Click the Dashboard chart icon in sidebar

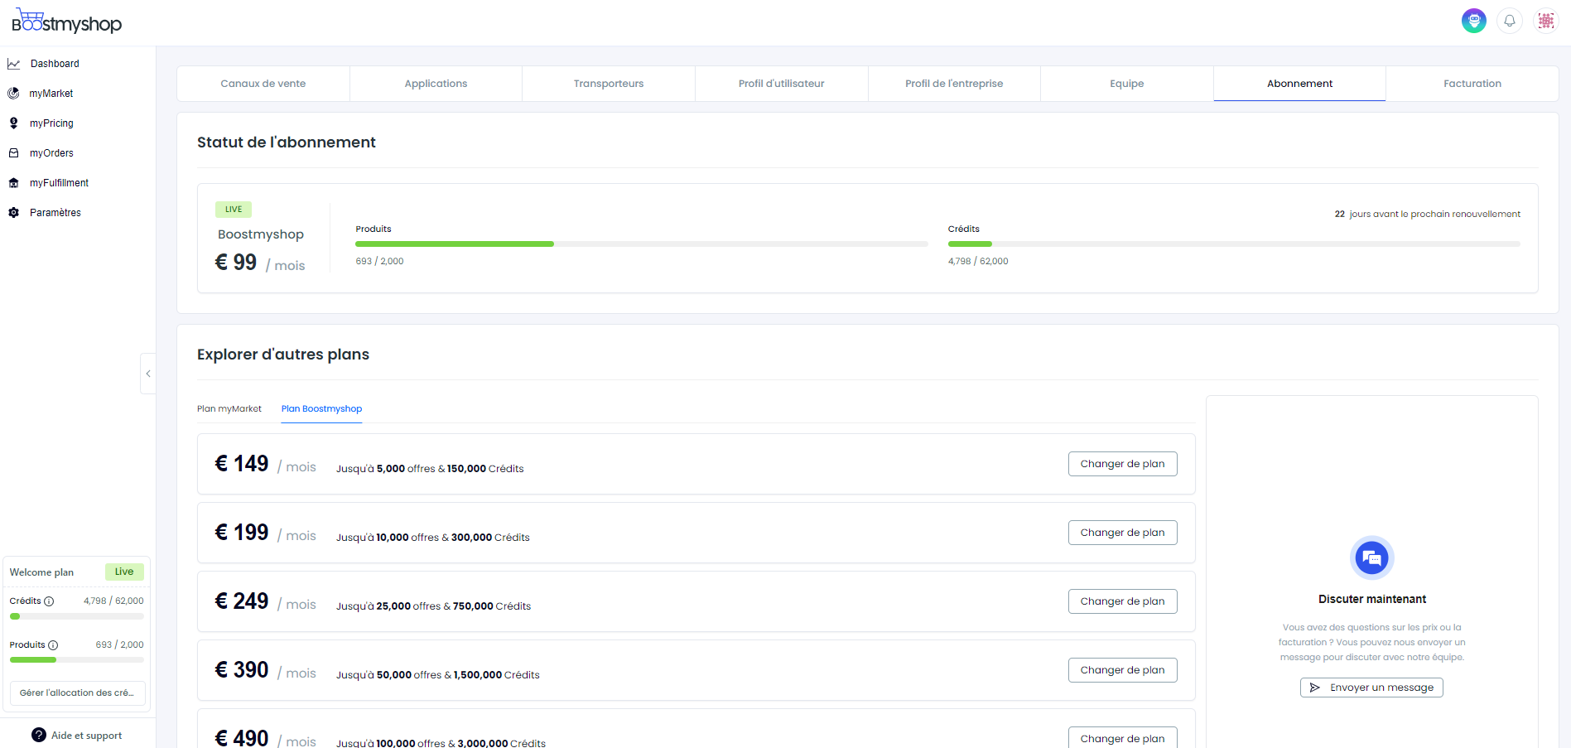[x=14, y=64]
